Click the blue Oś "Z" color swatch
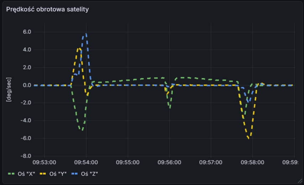Viewport: 304px width, 185px height. click(74, 174)
